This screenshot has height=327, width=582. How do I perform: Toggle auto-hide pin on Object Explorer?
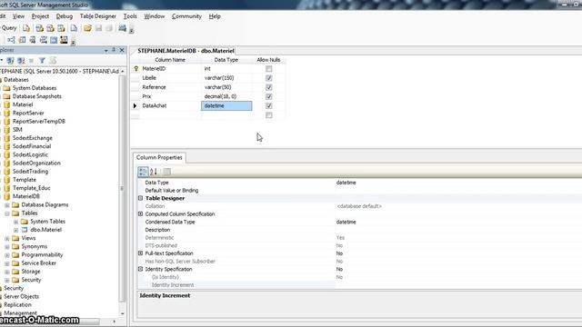114,50
